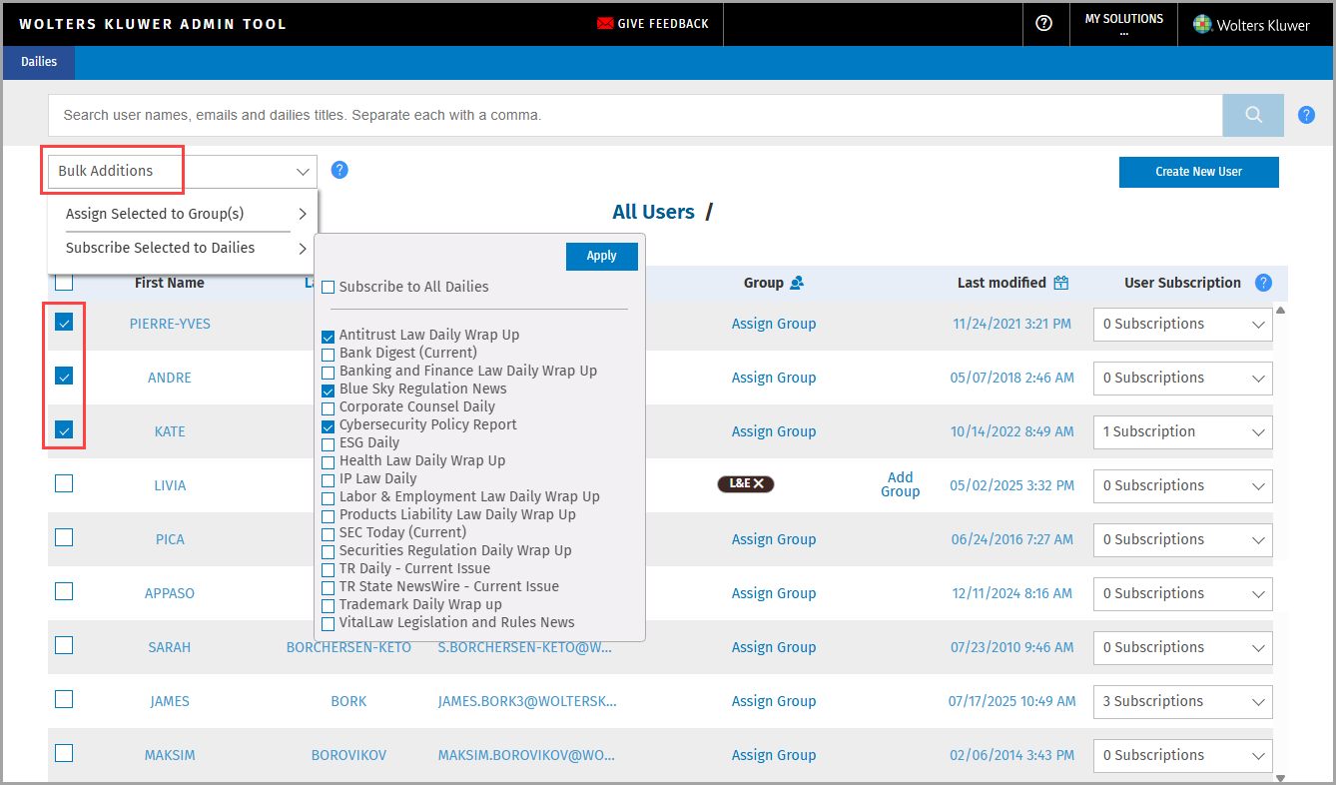1336x785 pixels.
Task: Open My Solutions menu
Action: pyautogui.click(x=1123, y=24)
